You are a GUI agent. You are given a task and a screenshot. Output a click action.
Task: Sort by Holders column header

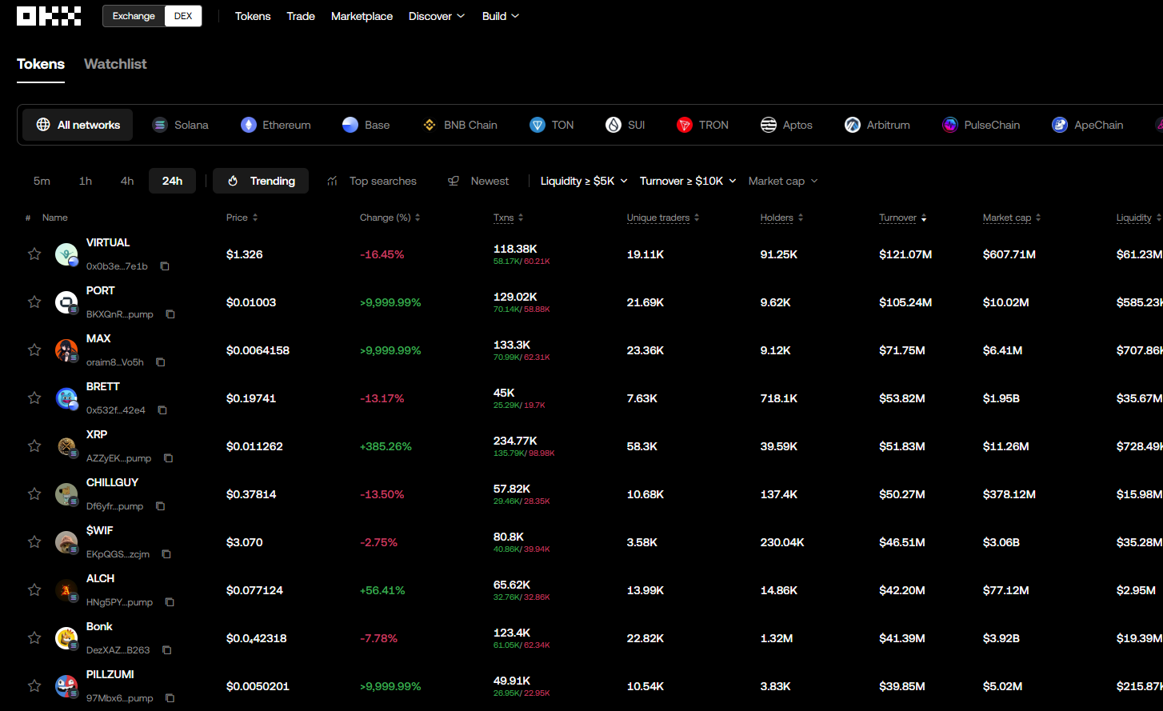point(782,218)
